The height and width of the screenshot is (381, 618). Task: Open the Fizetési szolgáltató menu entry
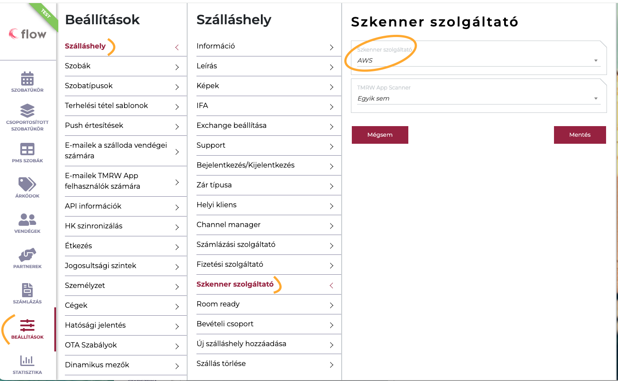264,265
